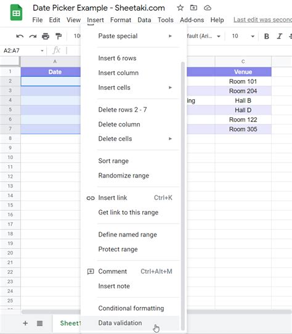This screenshot has width=292, height=334.
Task: Open the Google Sheets home logo
Action: [16, 12]
